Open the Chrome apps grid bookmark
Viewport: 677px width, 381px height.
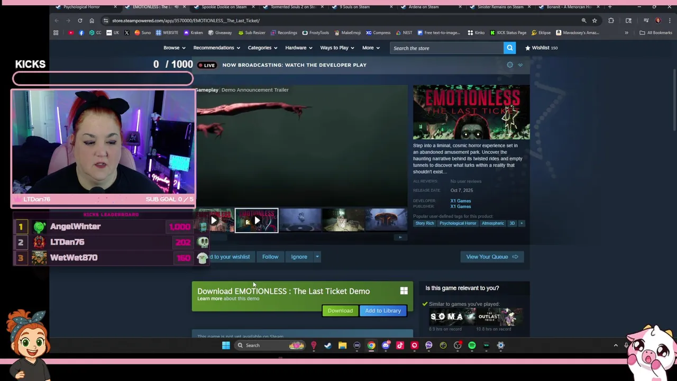tap(56, 32)
